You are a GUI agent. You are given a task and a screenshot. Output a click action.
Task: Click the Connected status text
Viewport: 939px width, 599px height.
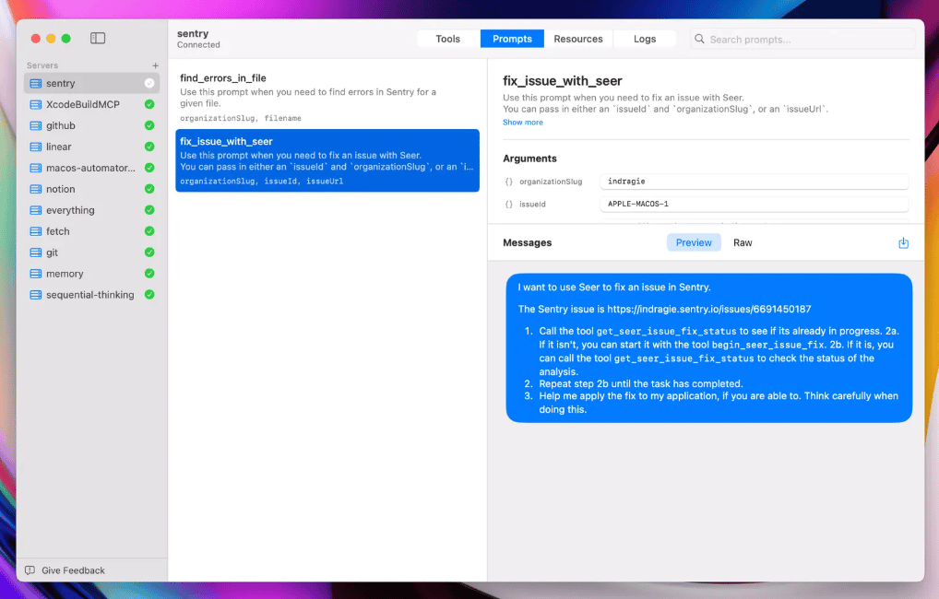pos(199,45)
